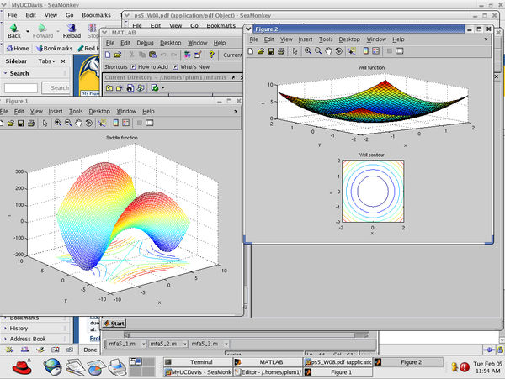Activate Rotate 3D tool in Figure 1

point(88,123)
